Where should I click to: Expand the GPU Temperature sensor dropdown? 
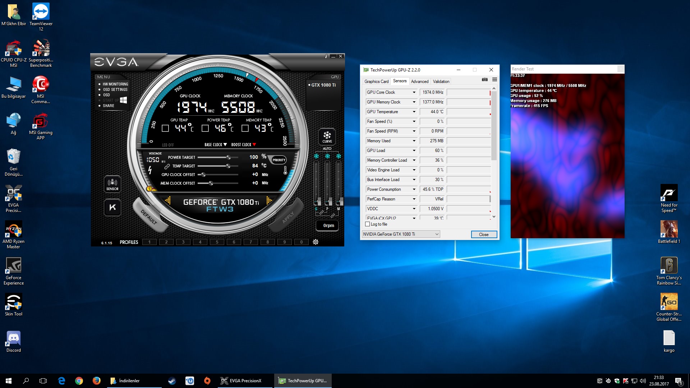[x=414, y=112]
